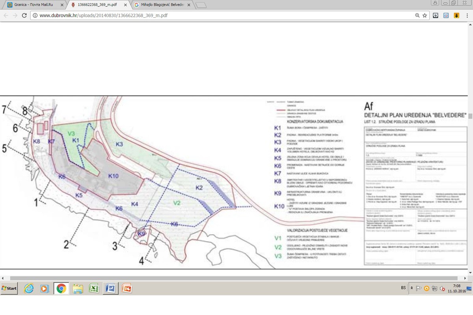Click the system clock in the tray
The width and height of the screenshot is (473, 315).
[456, 288]
